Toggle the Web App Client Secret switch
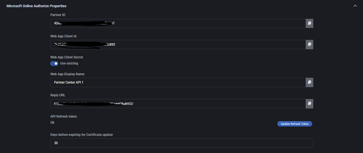The height and width of the screenshot is (153, 363). point(54,63)
